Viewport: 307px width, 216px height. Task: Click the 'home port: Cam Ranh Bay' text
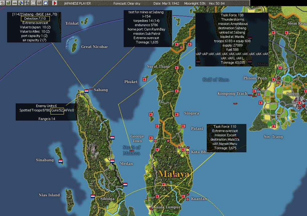tap(146, 29)
